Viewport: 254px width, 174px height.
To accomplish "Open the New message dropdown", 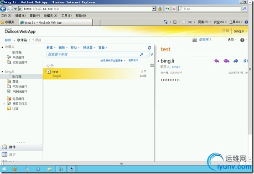I will pos(51,47).
